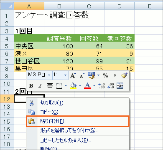
Task: Expand fill color dropdown arrow
Action: 80,86
